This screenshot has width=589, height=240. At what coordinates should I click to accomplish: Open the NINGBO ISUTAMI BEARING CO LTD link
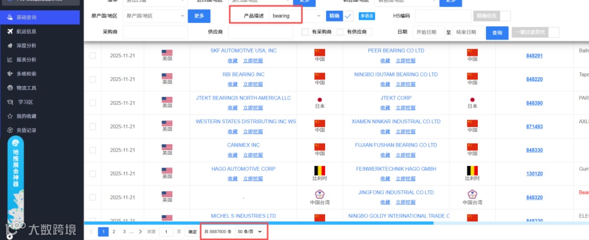click(396, 74)
